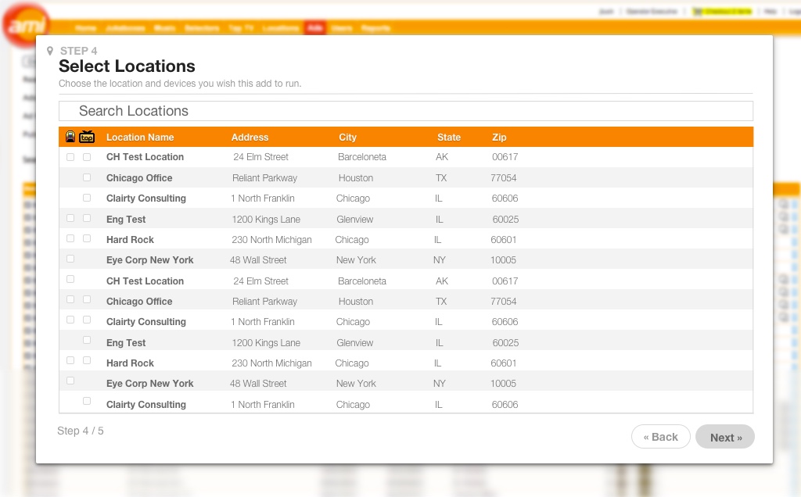Open the Ads tab in the navigation bar
Viewport: 801px width, 497px height.
pos(315,28)
